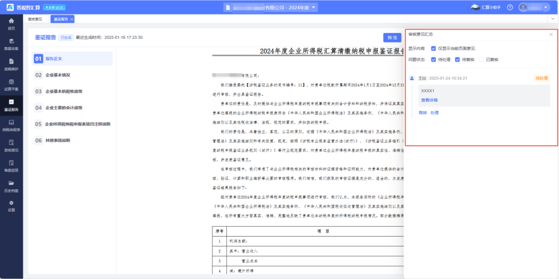This screenshot has width=559, height=279.
Task: Close the 审核意见汇总 panel
Action: click(x=551, y=35)
